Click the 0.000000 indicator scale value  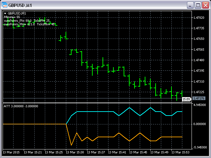200,124
